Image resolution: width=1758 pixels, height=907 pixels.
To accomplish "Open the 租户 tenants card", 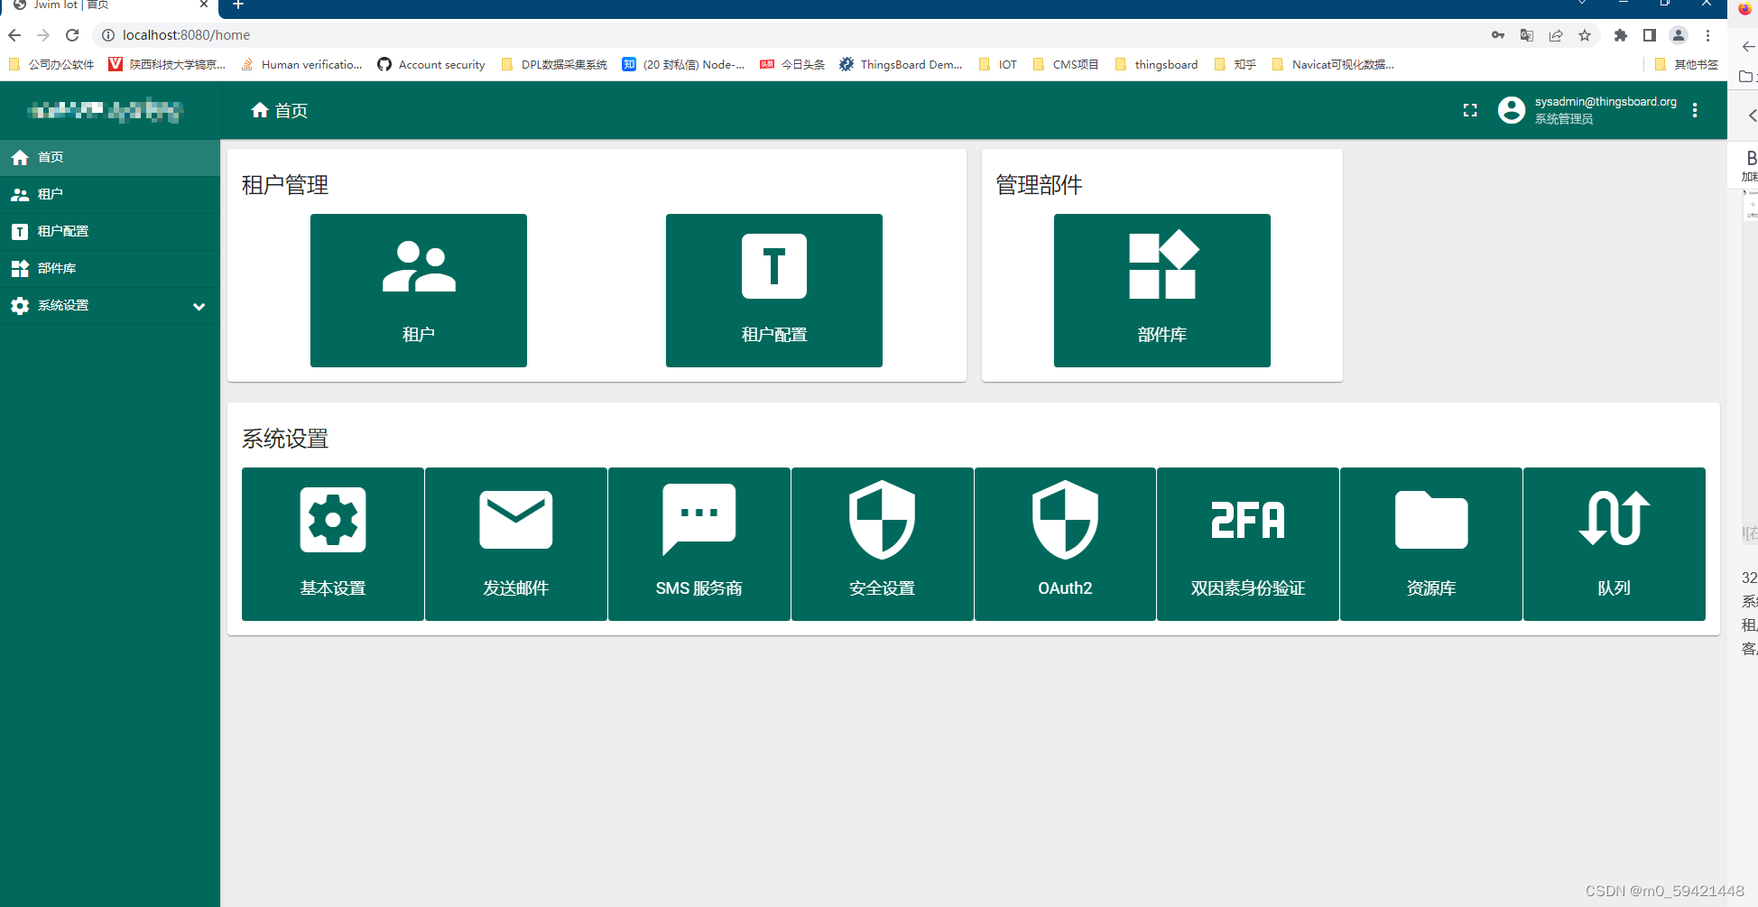I will click(419, 291).
